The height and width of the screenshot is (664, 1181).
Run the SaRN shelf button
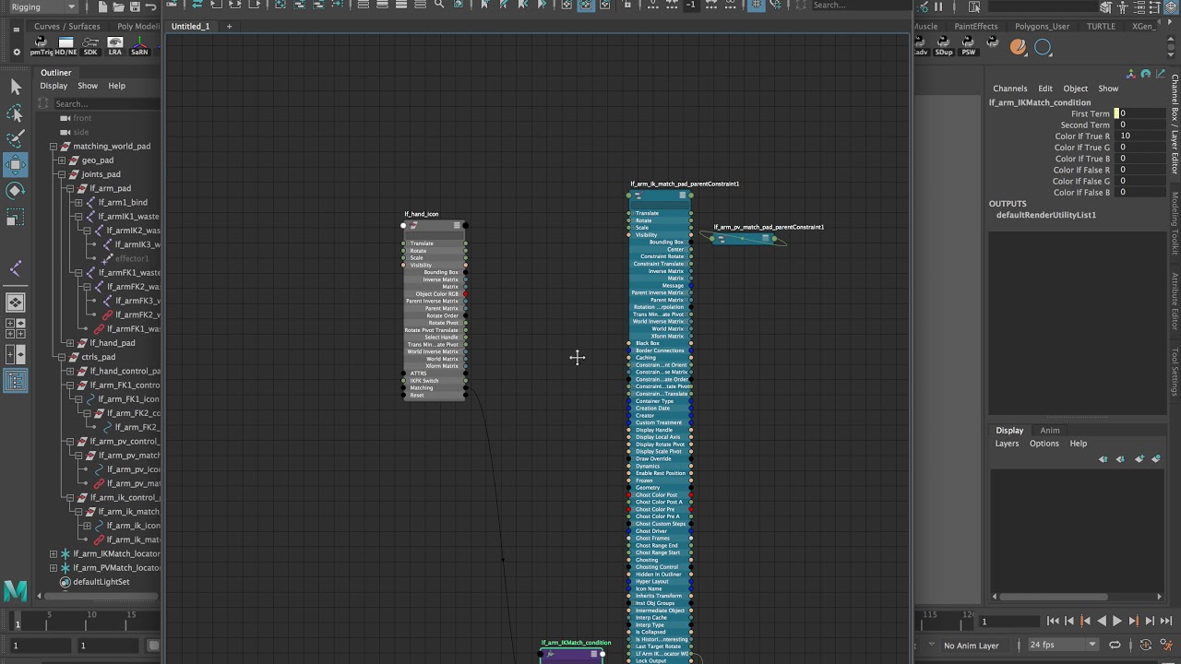[x=139, y=46]
